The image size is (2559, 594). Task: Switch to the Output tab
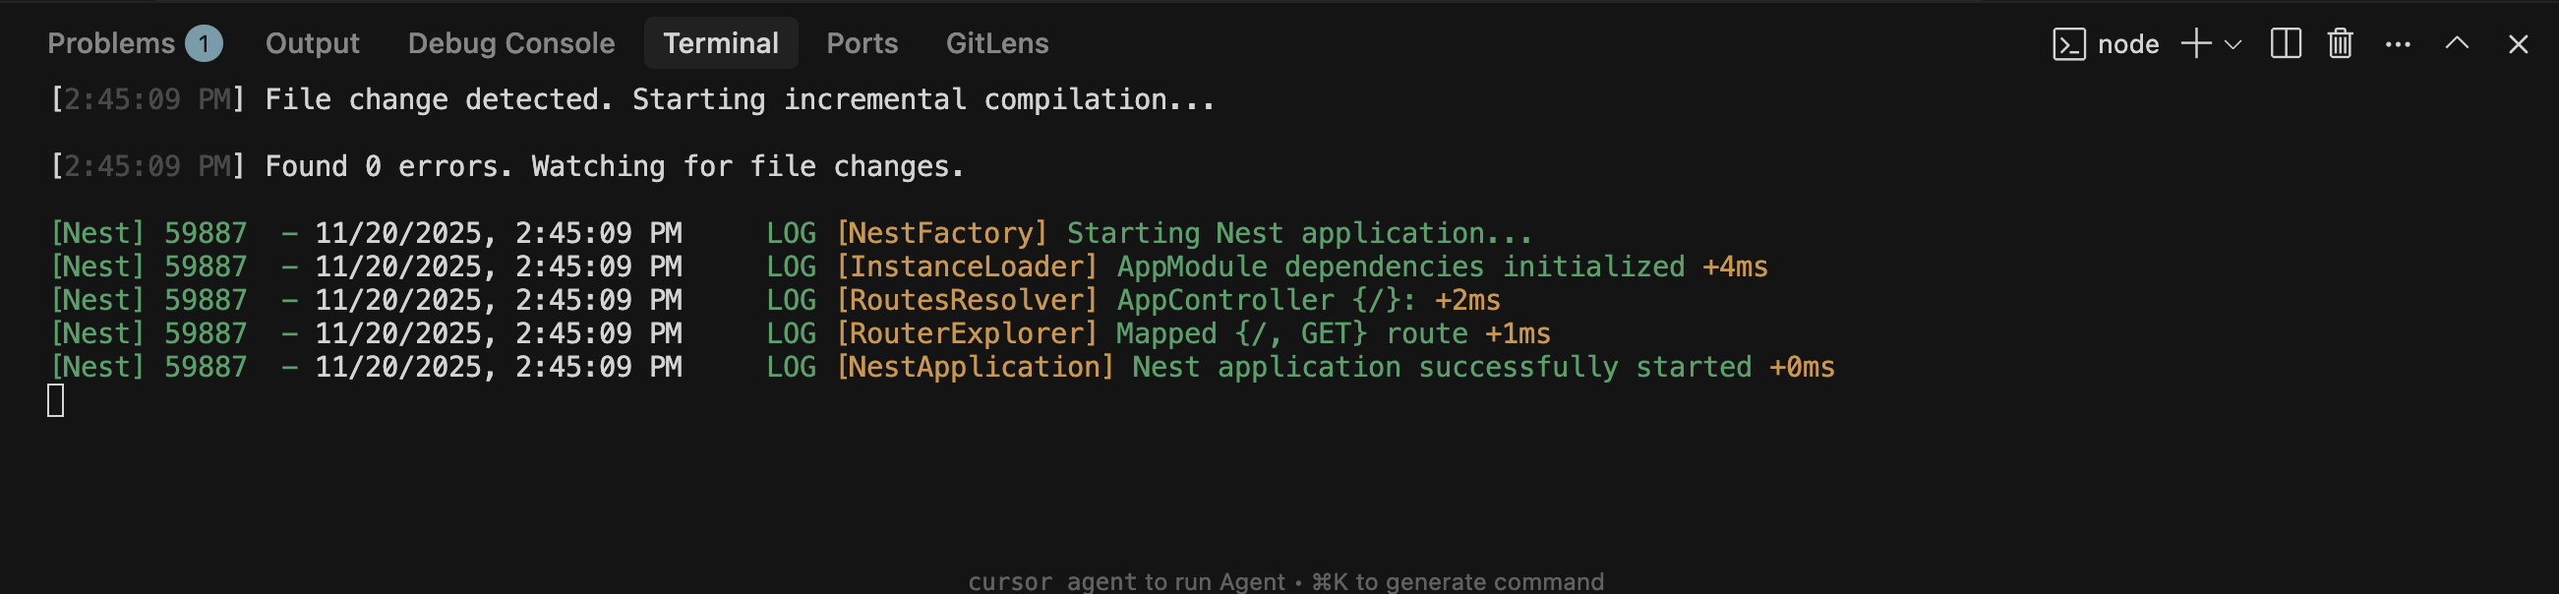point(312,43)
